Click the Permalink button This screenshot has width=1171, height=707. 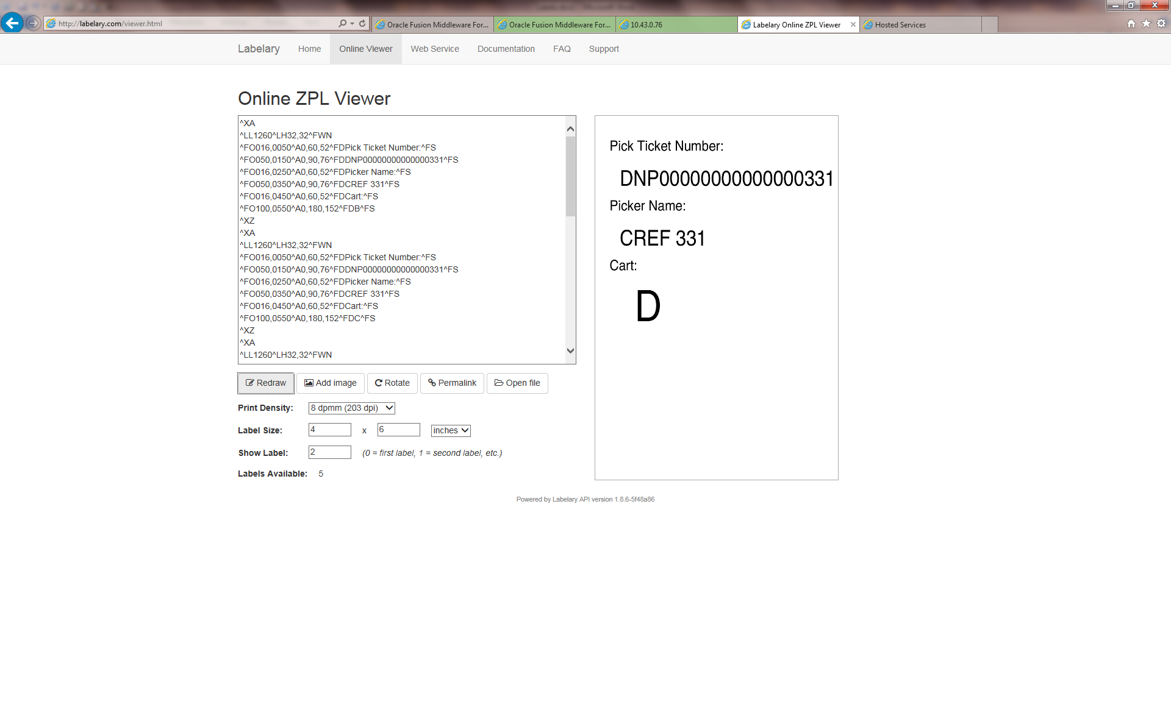pos(452,383)
